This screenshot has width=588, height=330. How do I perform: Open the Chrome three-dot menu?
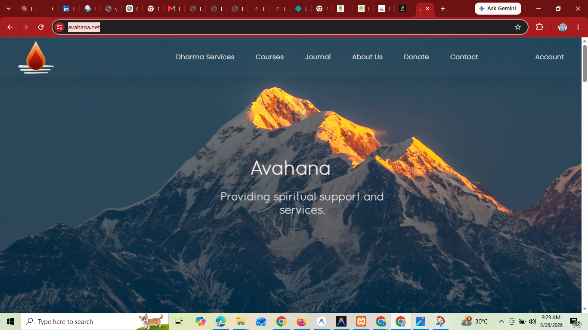point(578,27)
